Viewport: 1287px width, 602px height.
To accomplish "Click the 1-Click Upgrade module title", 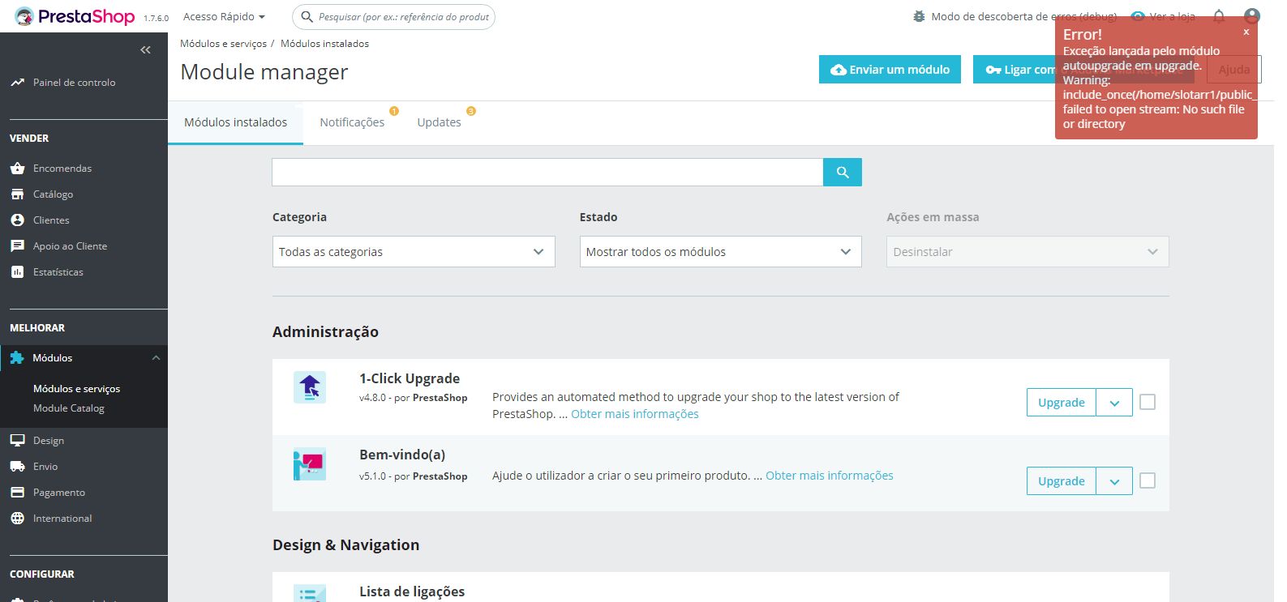I will coord(410,378).
